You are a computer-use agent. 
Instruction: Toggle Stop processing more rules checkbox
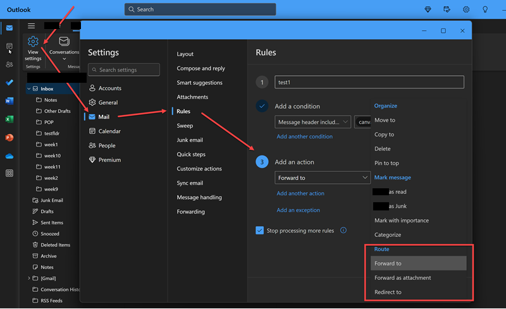click(x=259, y=230)
